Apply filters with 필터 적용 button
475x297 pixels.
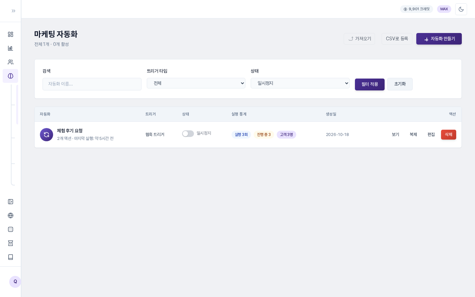(370, 84)
